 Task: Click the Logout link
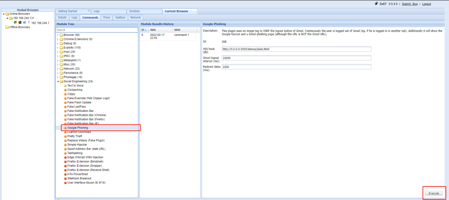426,4
